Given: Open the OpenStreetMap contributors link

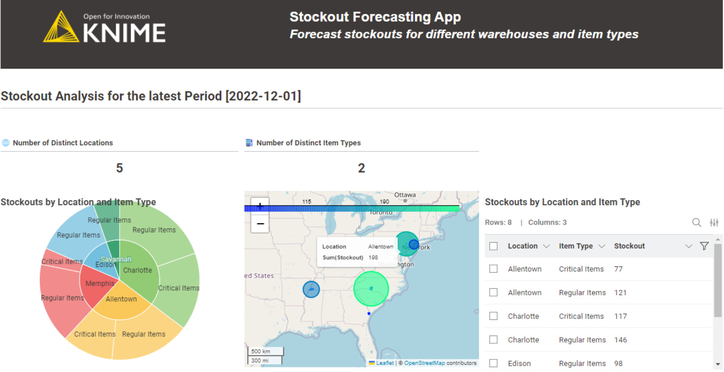Looking at the screenshot, I should coord(424,363).
